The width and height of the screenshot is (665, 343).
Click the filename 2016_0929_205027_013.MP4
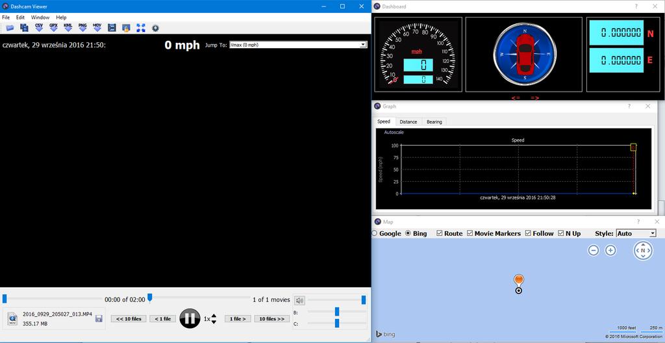point(58,314)
